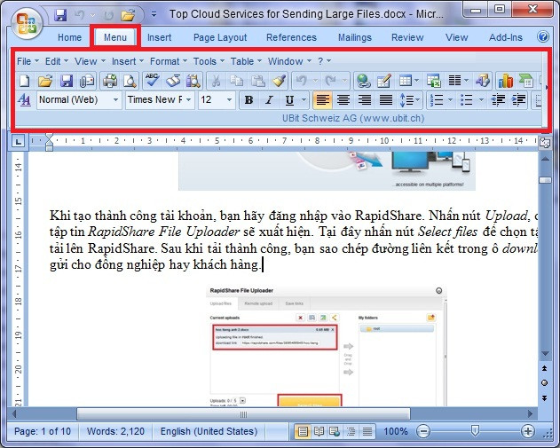Click the Insert Table icon
The width and height of the screenshot is (560, 448).
[x=405, y=81]
